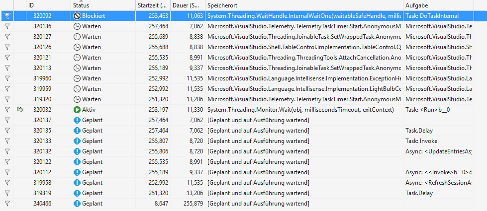Toggle the flag on task 320121
This screenshot has width=487, height=211.
click(7, 57)
